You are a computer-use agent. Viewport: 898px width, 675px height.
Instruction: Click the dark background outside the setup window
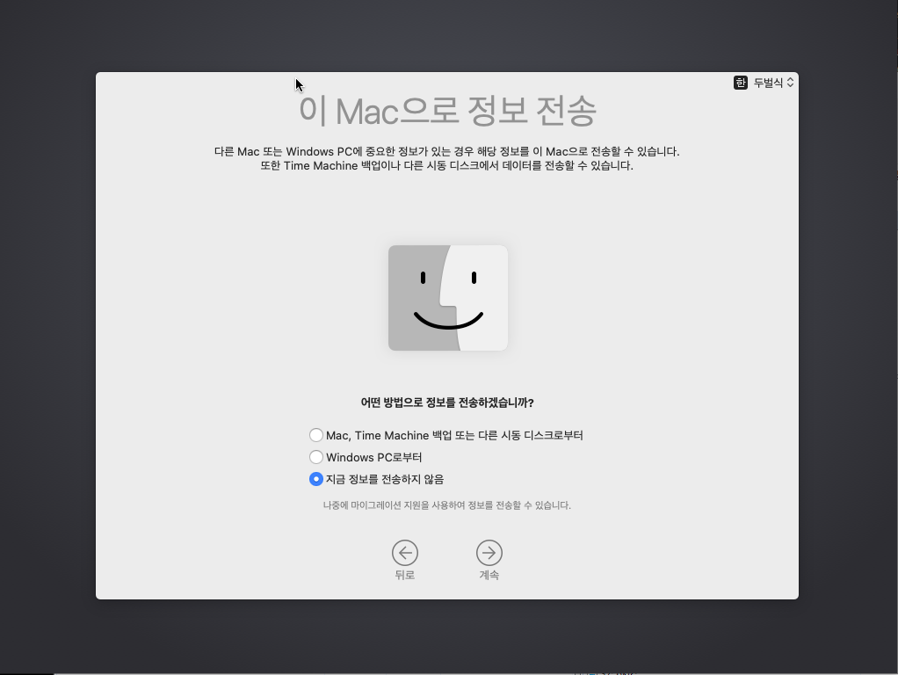point(44,352)
